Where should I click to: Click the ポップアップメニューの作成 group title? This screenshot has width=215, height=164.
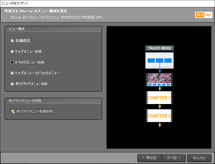tap(25, 101)
